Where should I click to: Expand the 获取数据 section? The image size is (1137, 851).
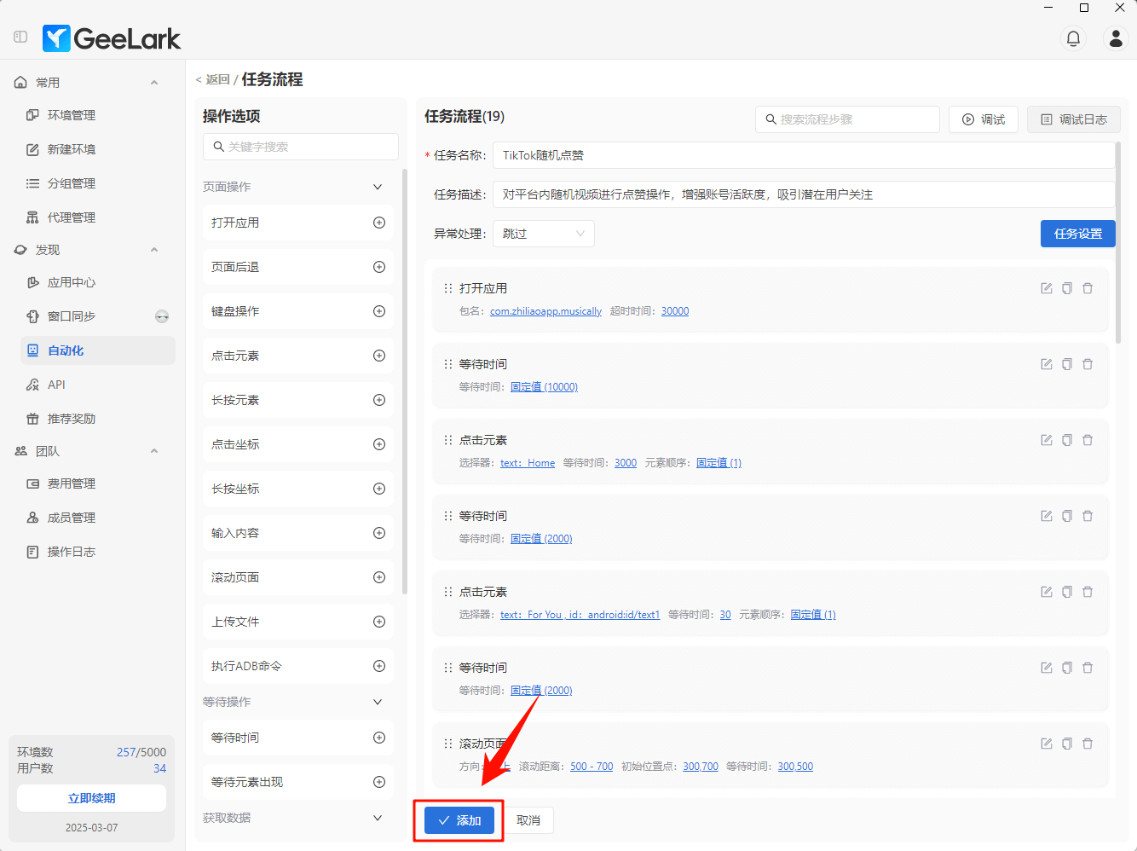click(x=378, y=818)
